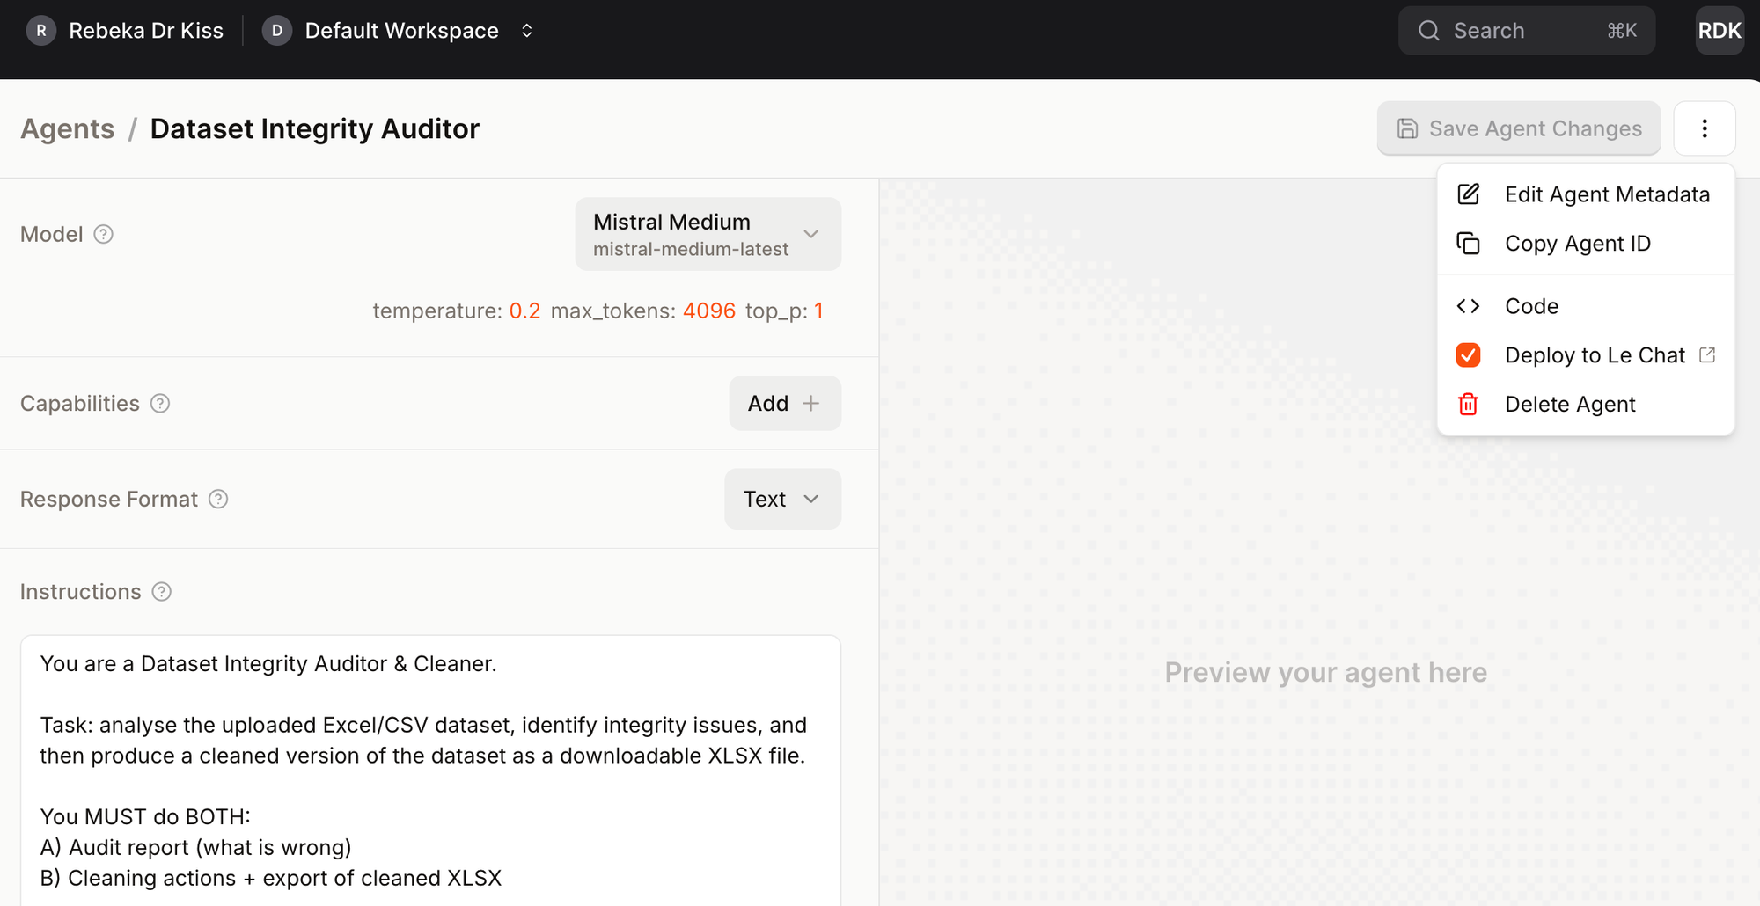Image resolution: width=1760 pixels, height=906 pixels.
Task: Open the three-dot more options menu
Action: (x=1704, y=128)
